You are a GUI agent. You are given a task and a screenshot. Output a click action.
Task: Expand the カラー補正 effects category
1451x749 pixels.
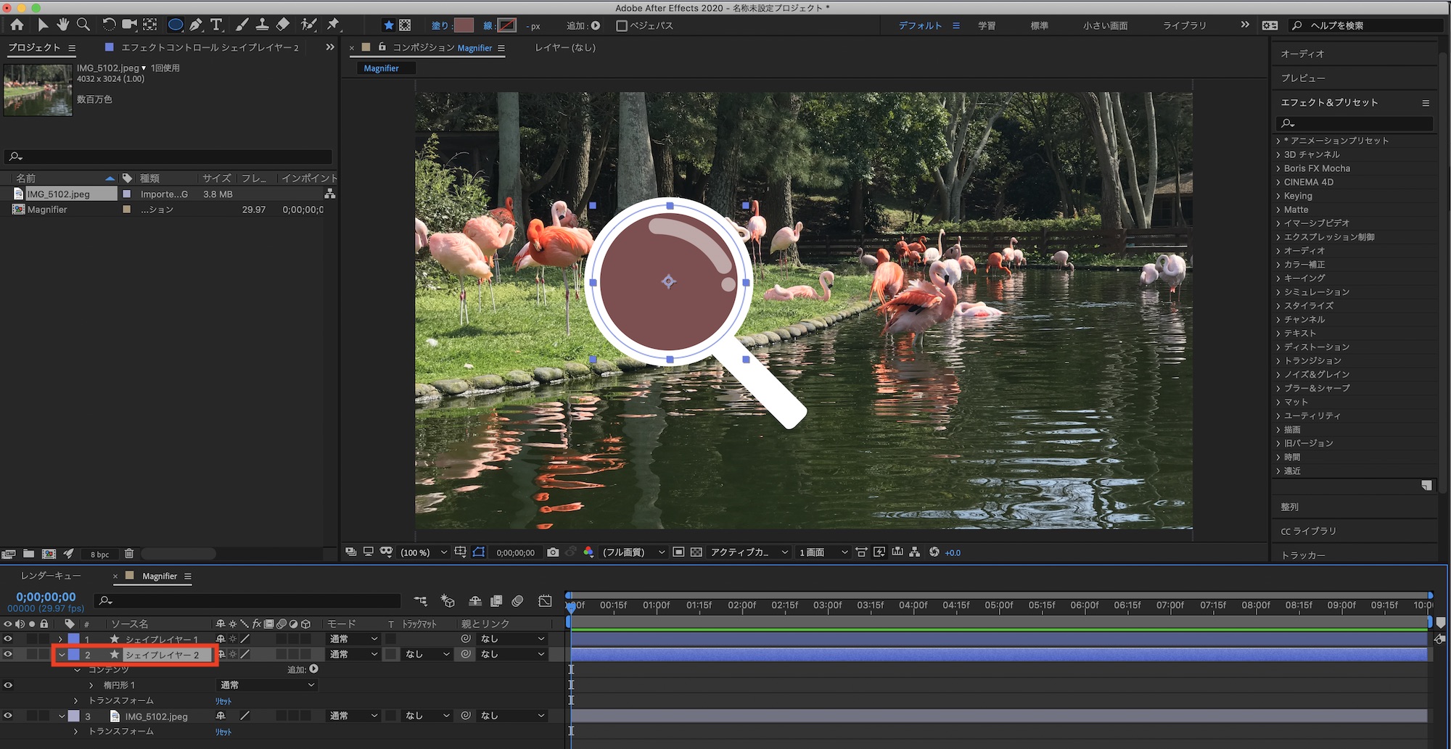coord(1278,265)
